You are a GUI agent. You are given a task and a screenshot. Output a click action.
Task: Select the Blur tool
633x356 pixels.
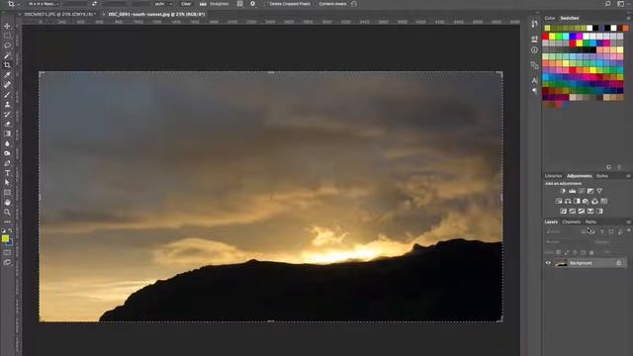pos(7,143)
